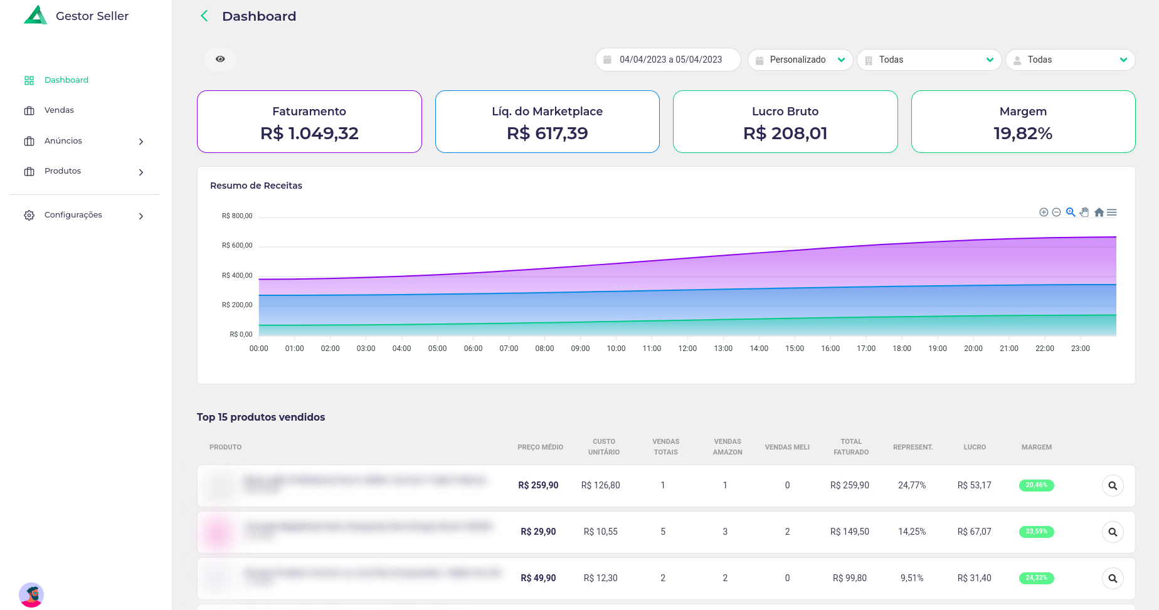Screen dimensions: 1159x610
Task: Click the chart zoom out icon
Action: 1056,213
